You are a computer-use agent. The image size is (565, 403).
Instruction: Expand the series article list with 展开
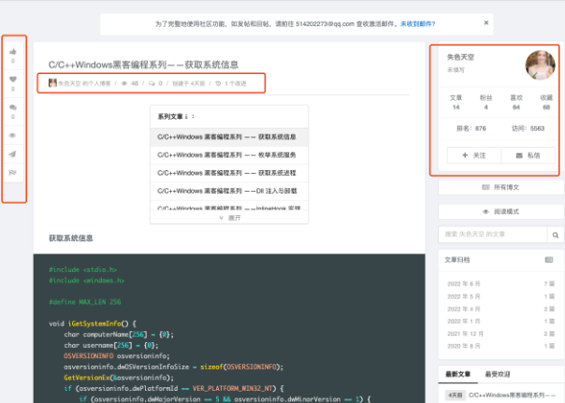[x=229, y=218]
